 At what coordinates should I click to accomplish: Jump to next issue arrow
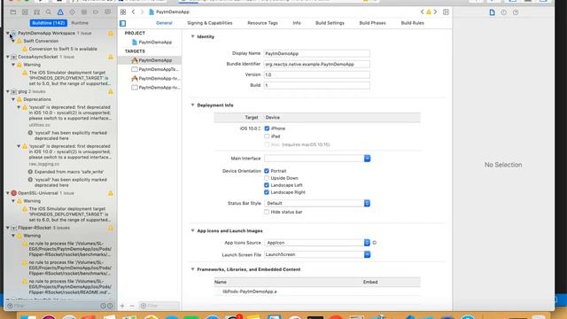435,12
